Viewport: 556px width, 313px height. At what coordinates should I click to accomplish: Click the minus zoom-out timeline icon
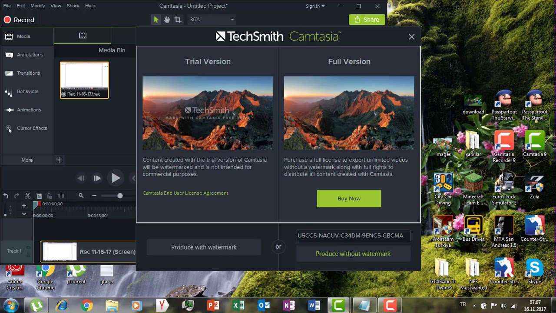[x=94, y=196]
